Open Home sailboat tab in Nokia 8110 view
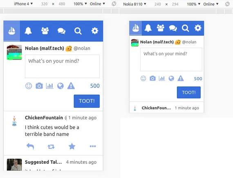Image resolution: width=233 pixels, height=178 pixels. coord(136,28)
